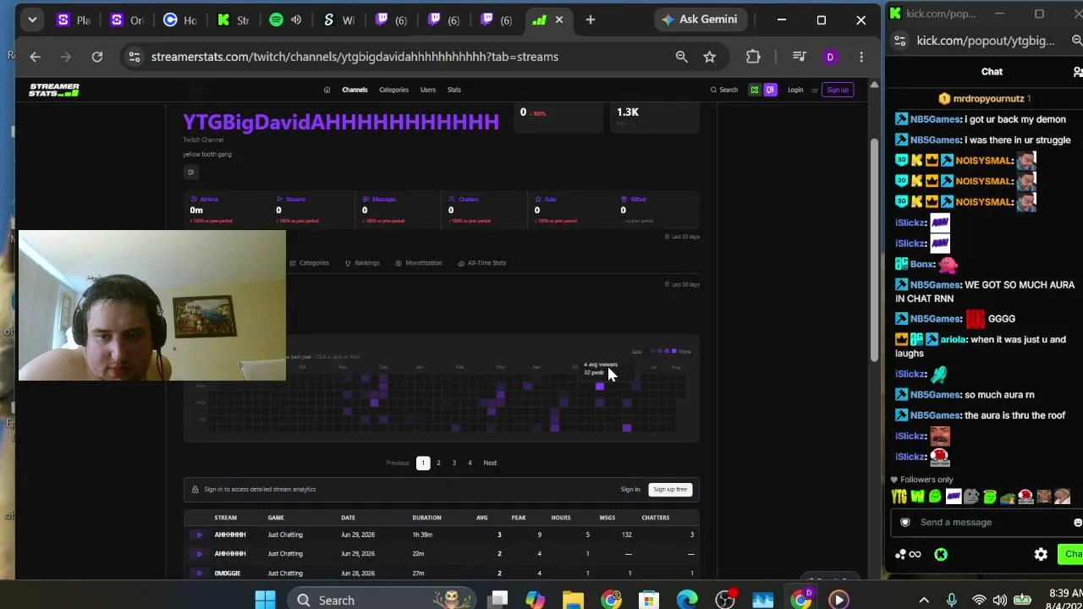Click the highlighted heatmap cell under tooltip
The height and width of the screenshot is (609, 1083).
pos(600,387)
